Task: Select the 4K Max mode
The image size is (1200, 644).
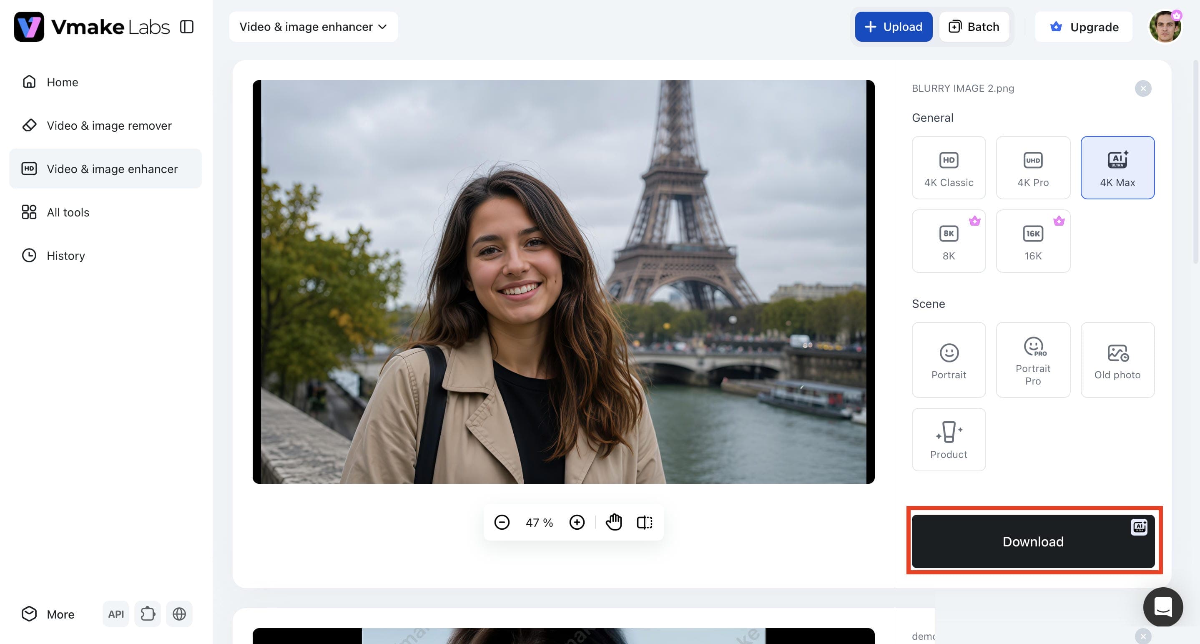Action: [1117, 168]
